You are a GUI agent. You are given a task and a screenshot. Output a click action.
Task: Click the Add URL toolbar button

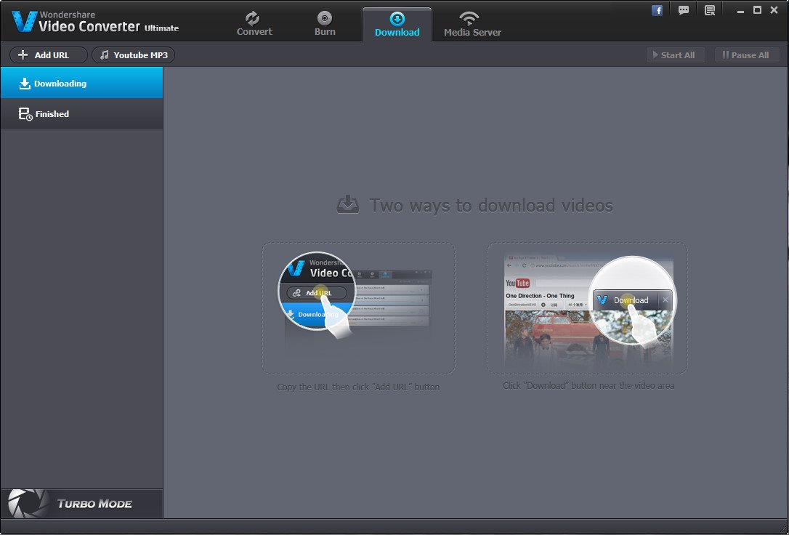click(x=48, y=55)
